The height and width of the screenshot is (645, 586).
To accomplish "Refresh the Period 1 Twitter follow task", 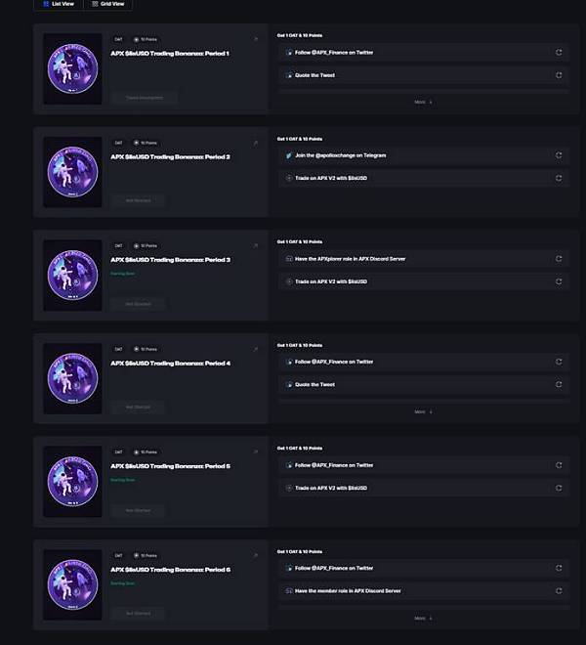I will coord(559,52).
